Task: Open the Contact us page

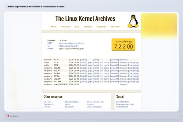Action: pos(66,27)
